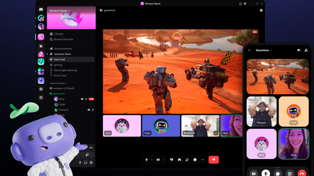Toggle speaker audio output on mobile
The height and width of the screenshot is (176, 314).
point(299,50)
